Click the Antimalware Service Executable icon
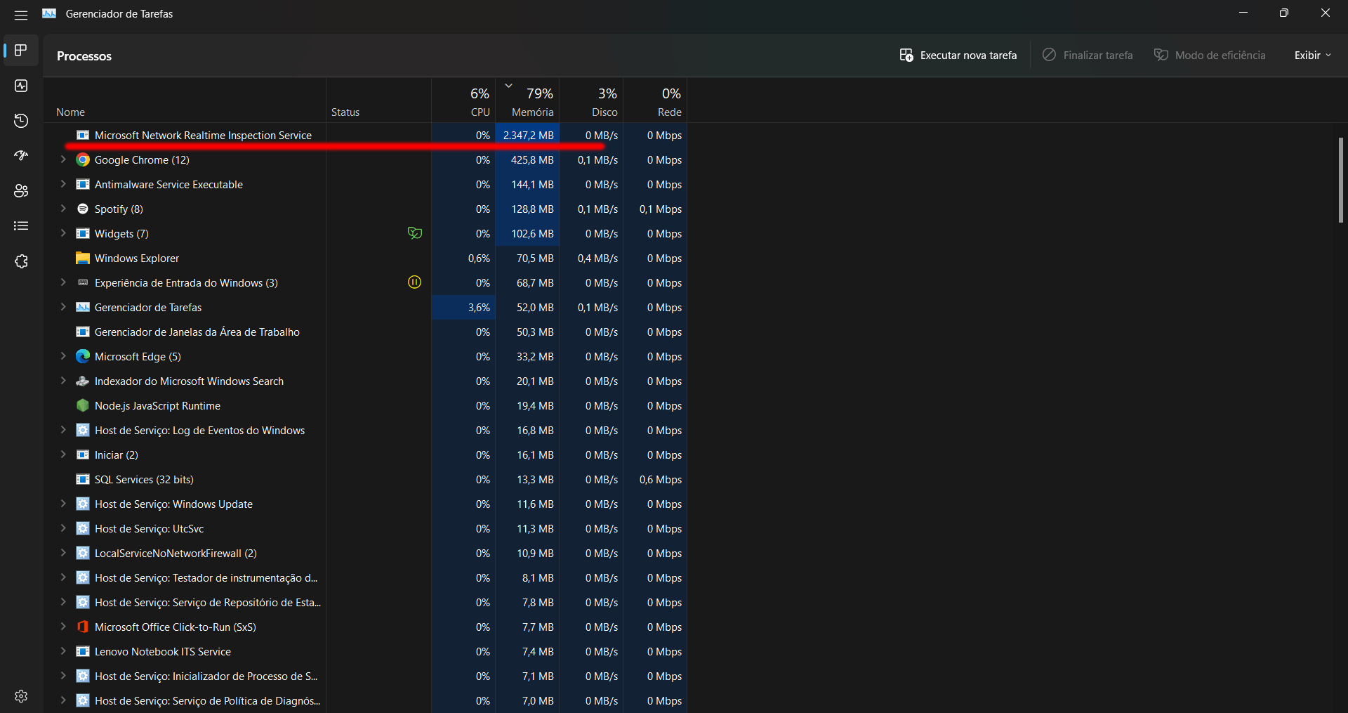 click(83, 185)
